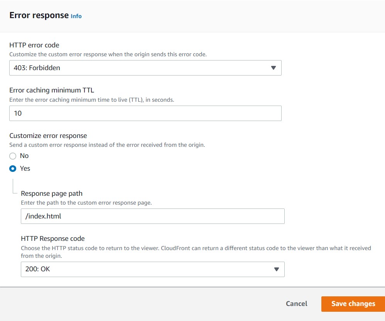Open the HTTP error code dropdown
385x321 pixels.
[x=145, y=68]
